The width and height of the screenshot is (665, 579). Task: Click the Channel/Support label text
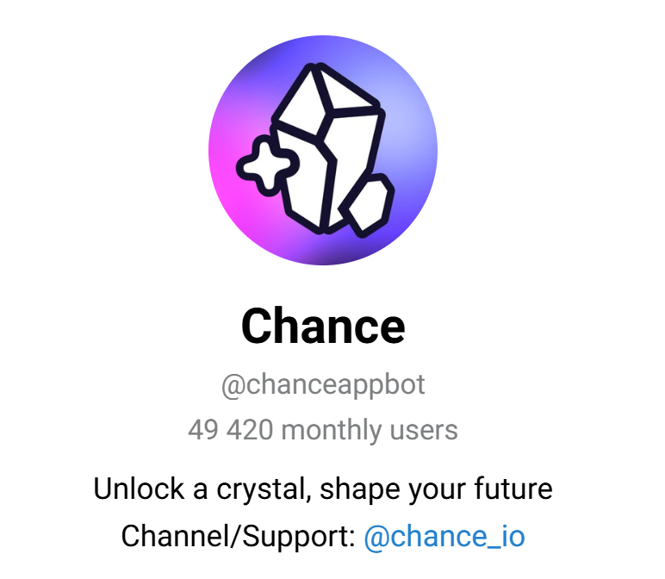coord(238,536)
